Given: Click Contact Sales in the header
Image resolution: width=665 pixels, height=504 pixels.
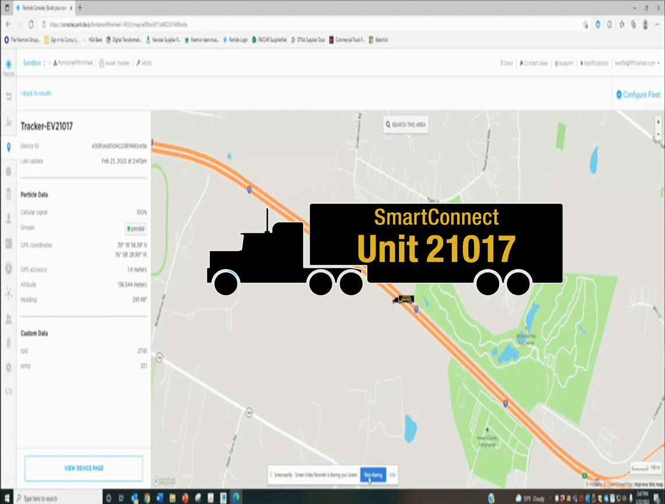Looking at the screenshot, I should (x=534, y=63).
